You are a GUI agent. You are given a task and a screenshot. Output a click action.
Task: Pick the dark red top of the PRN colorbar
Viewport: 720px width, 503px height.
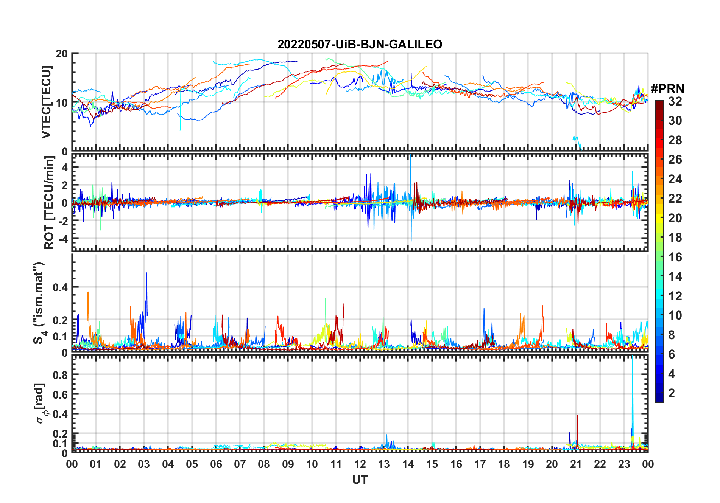click(x=659, y=104)
